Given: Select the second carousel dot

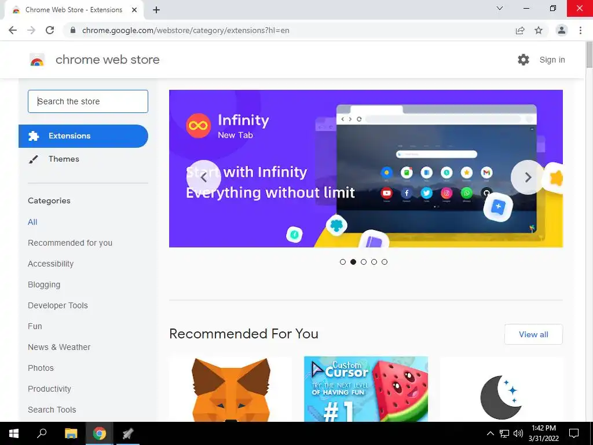Looking at the screenshot, I should [x=353, y=262].
